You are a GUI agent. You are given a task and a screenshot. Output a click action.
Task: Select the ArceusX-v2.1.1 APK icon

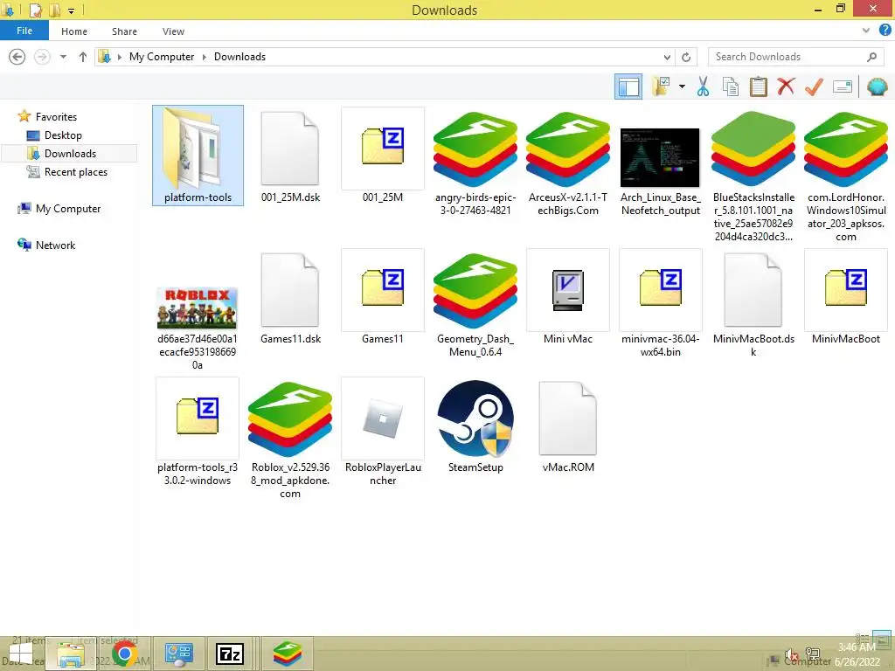(x=568, y=149)
